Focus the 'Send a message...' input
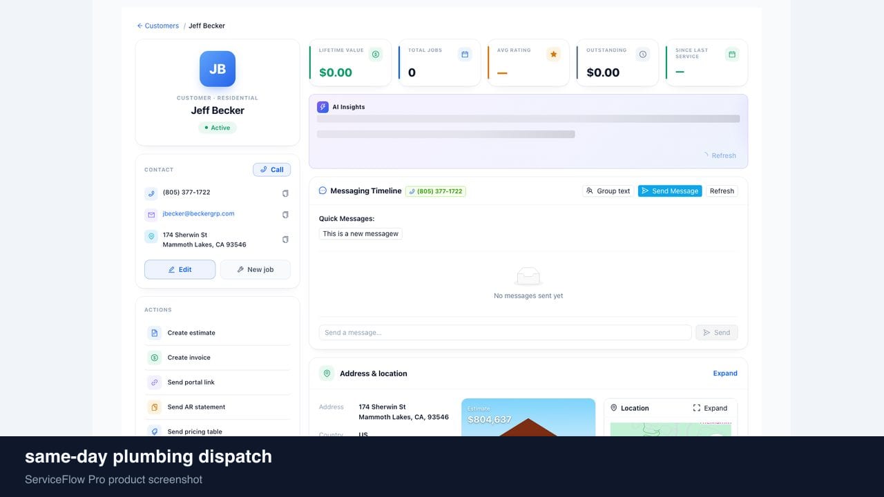The height and width of the screenshot is (497, 884). 505,333
